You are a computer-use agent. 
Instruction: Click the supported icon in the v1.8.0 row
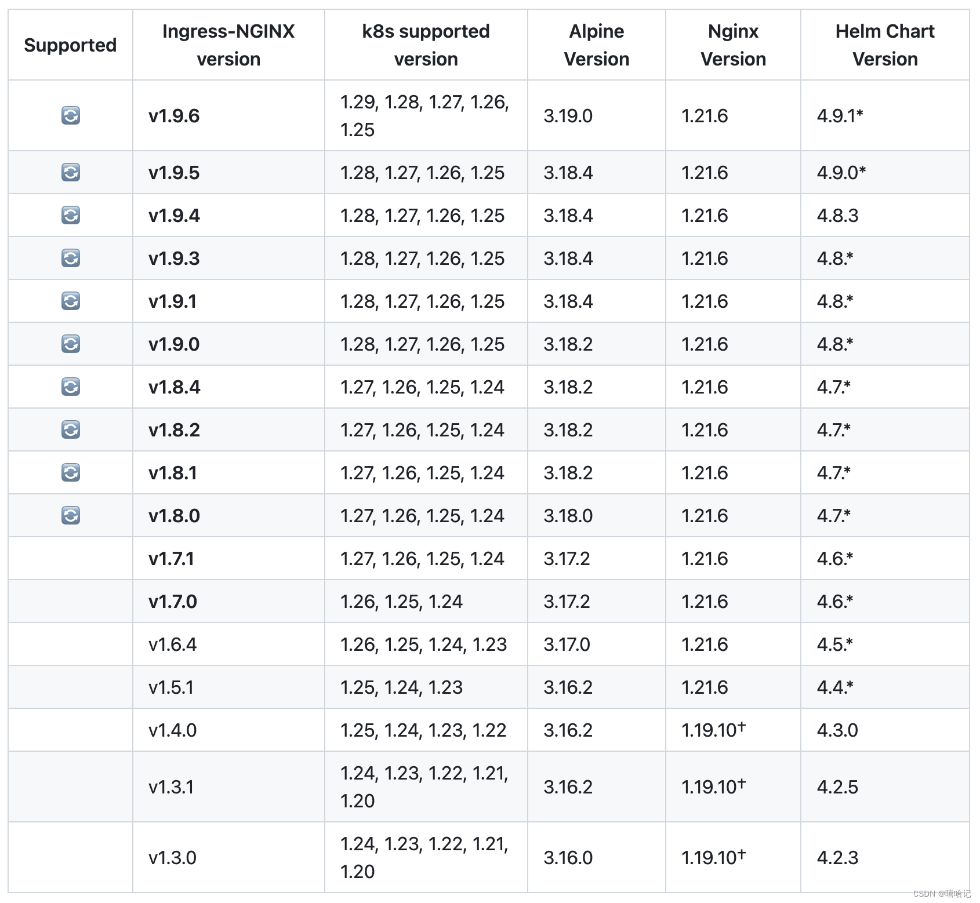71,515
